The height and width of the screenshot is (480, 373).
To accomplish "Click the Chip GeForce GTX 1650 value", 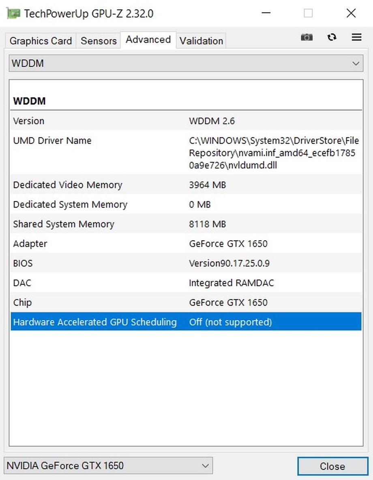I will tap(228, 303).
